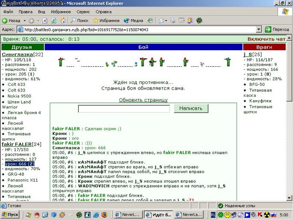Viewport: 293px width, 220px height.
Task: Click the ICQ flower tray icon
Action: pos(220,215)
